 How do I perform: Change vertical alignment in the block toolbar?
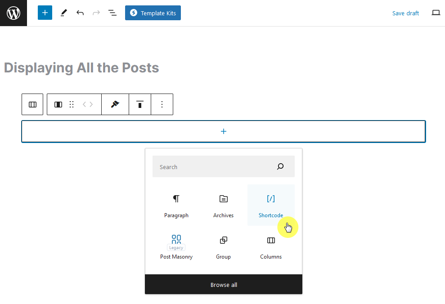[139, 104]
